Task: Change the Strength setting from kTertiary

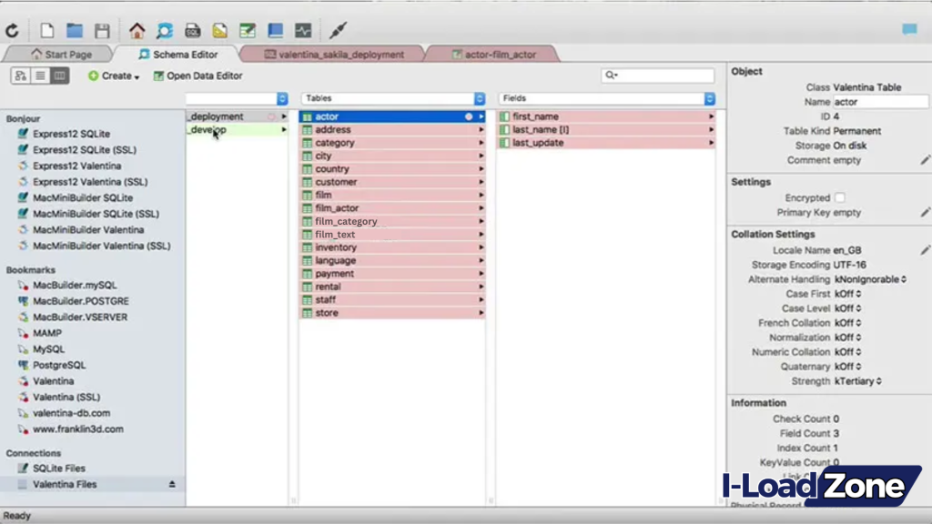Action: coord(852,381)
